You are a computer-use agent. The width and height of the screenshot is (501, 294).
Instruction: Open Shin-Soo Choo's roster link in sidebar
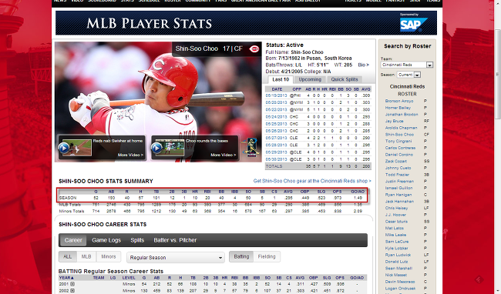[x=399, y=134]
